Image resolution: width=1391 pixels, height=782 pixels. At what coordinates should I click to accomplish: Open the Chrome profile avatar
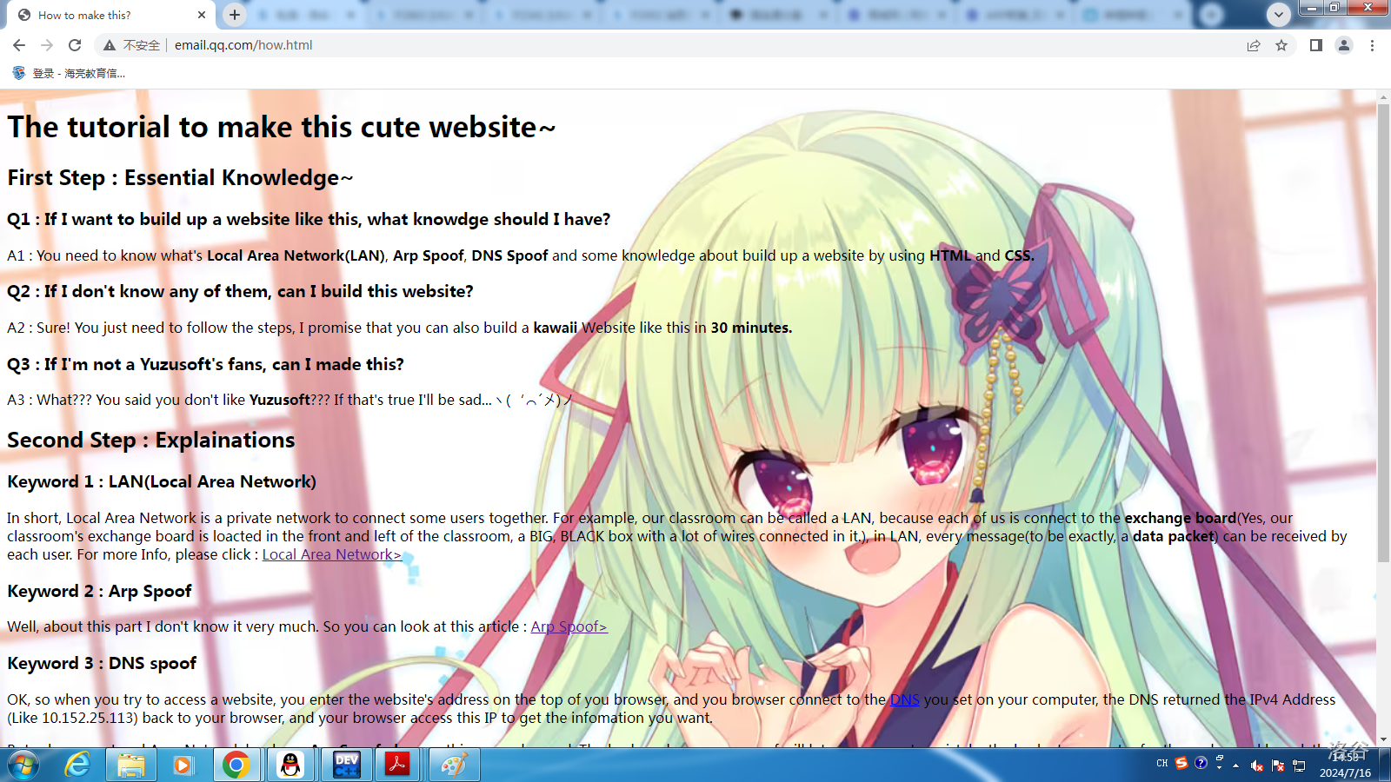[x=1344, y=45]
